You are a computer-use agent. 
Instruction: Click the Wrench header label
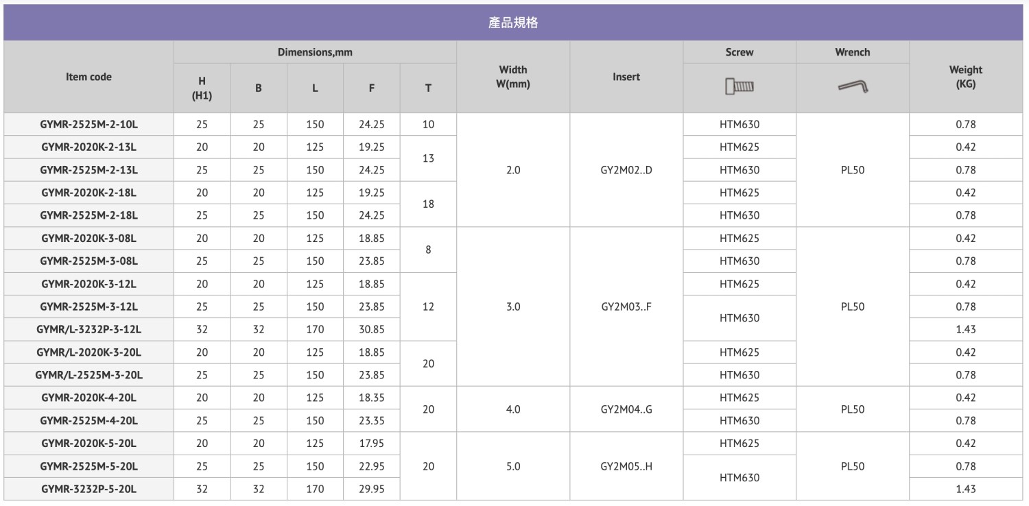(853, 52)
